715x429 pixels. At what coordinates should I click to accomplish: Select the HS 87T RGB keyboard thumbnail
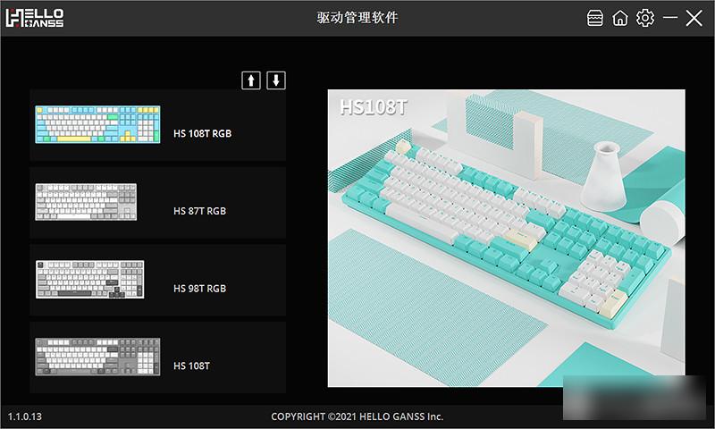(86, 202)
